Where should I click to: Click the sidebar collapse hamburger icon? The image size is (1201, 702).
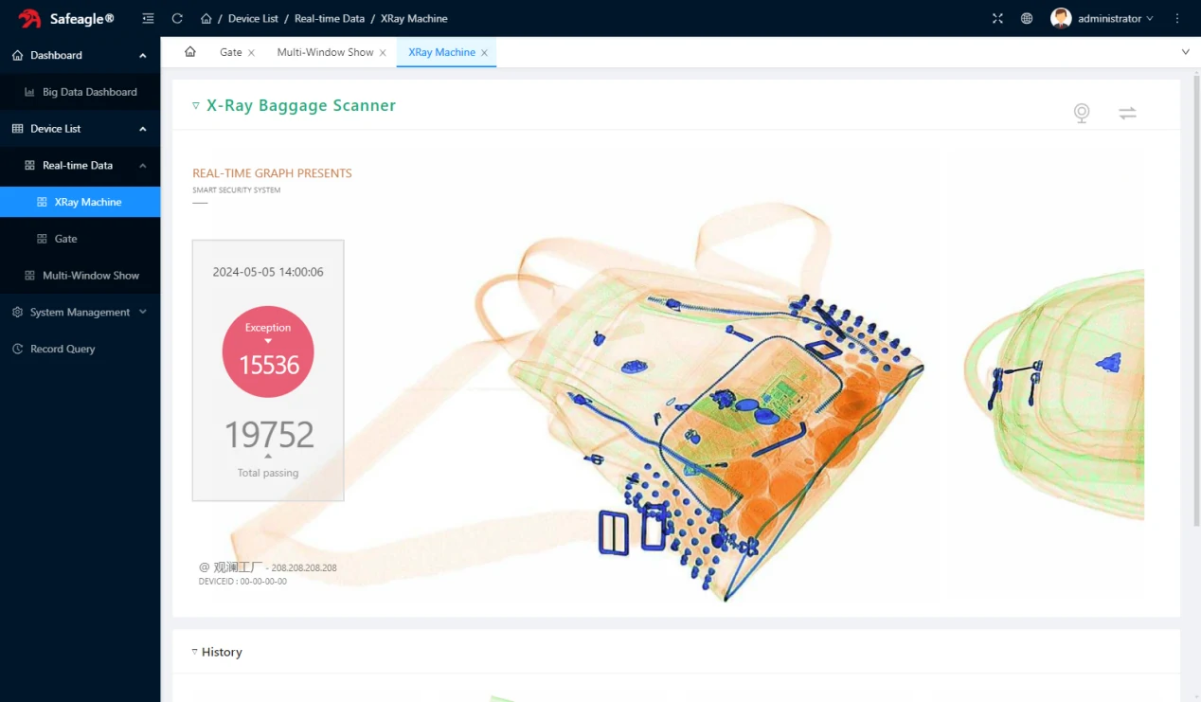click(148, 18)
